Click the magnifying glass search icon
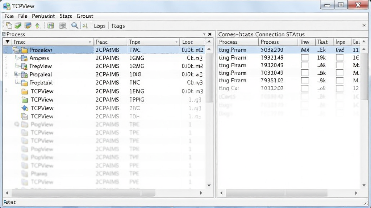The image size is (371, 208). pyautogui.click(x=75, y=26)
